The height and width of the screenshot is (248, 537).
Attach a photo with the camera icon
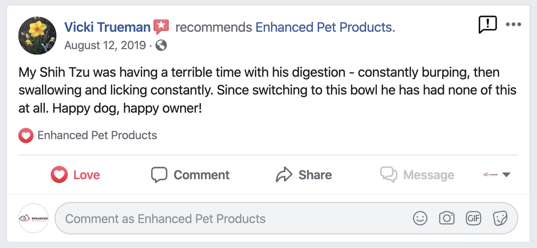pyautogui.click(x=447, y=218)
